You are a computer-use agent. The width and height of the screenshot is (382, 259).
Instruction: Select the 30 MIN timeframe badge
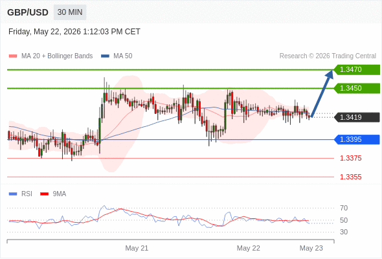(70, 12)
